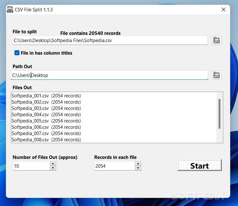Click the Number of Files Out (approx) label

45,157
